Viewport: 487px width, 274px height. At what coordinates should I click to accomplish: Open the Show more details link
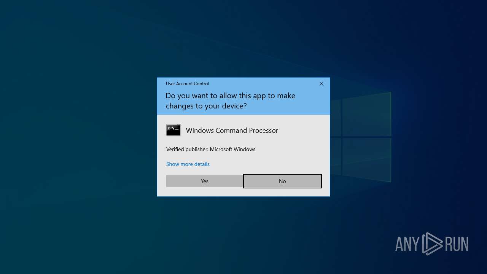tap(188, 164)
